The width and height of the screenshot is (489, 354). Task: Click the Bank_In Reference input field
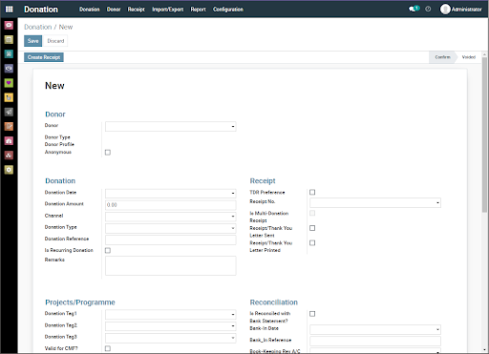tap(375, 341)
